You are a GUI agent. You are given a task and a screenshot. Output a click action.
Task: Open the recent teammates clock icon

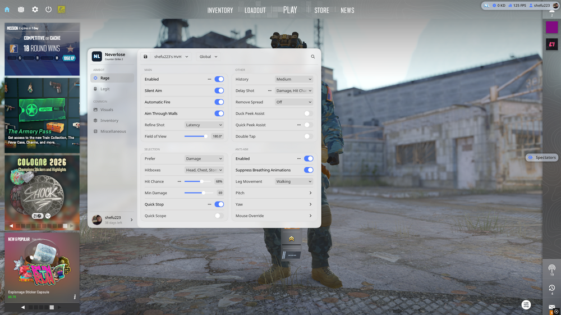(x=551, y=288)
